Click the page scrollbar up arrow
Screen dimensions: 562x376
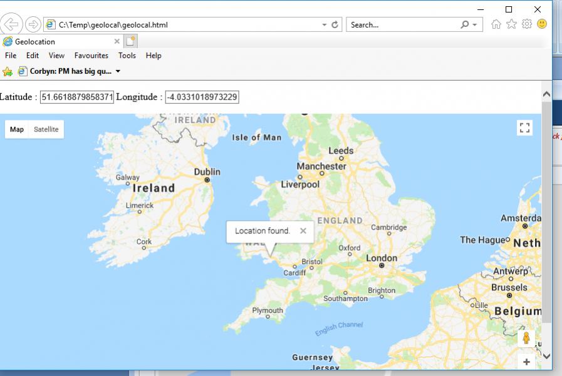[546, 94]
